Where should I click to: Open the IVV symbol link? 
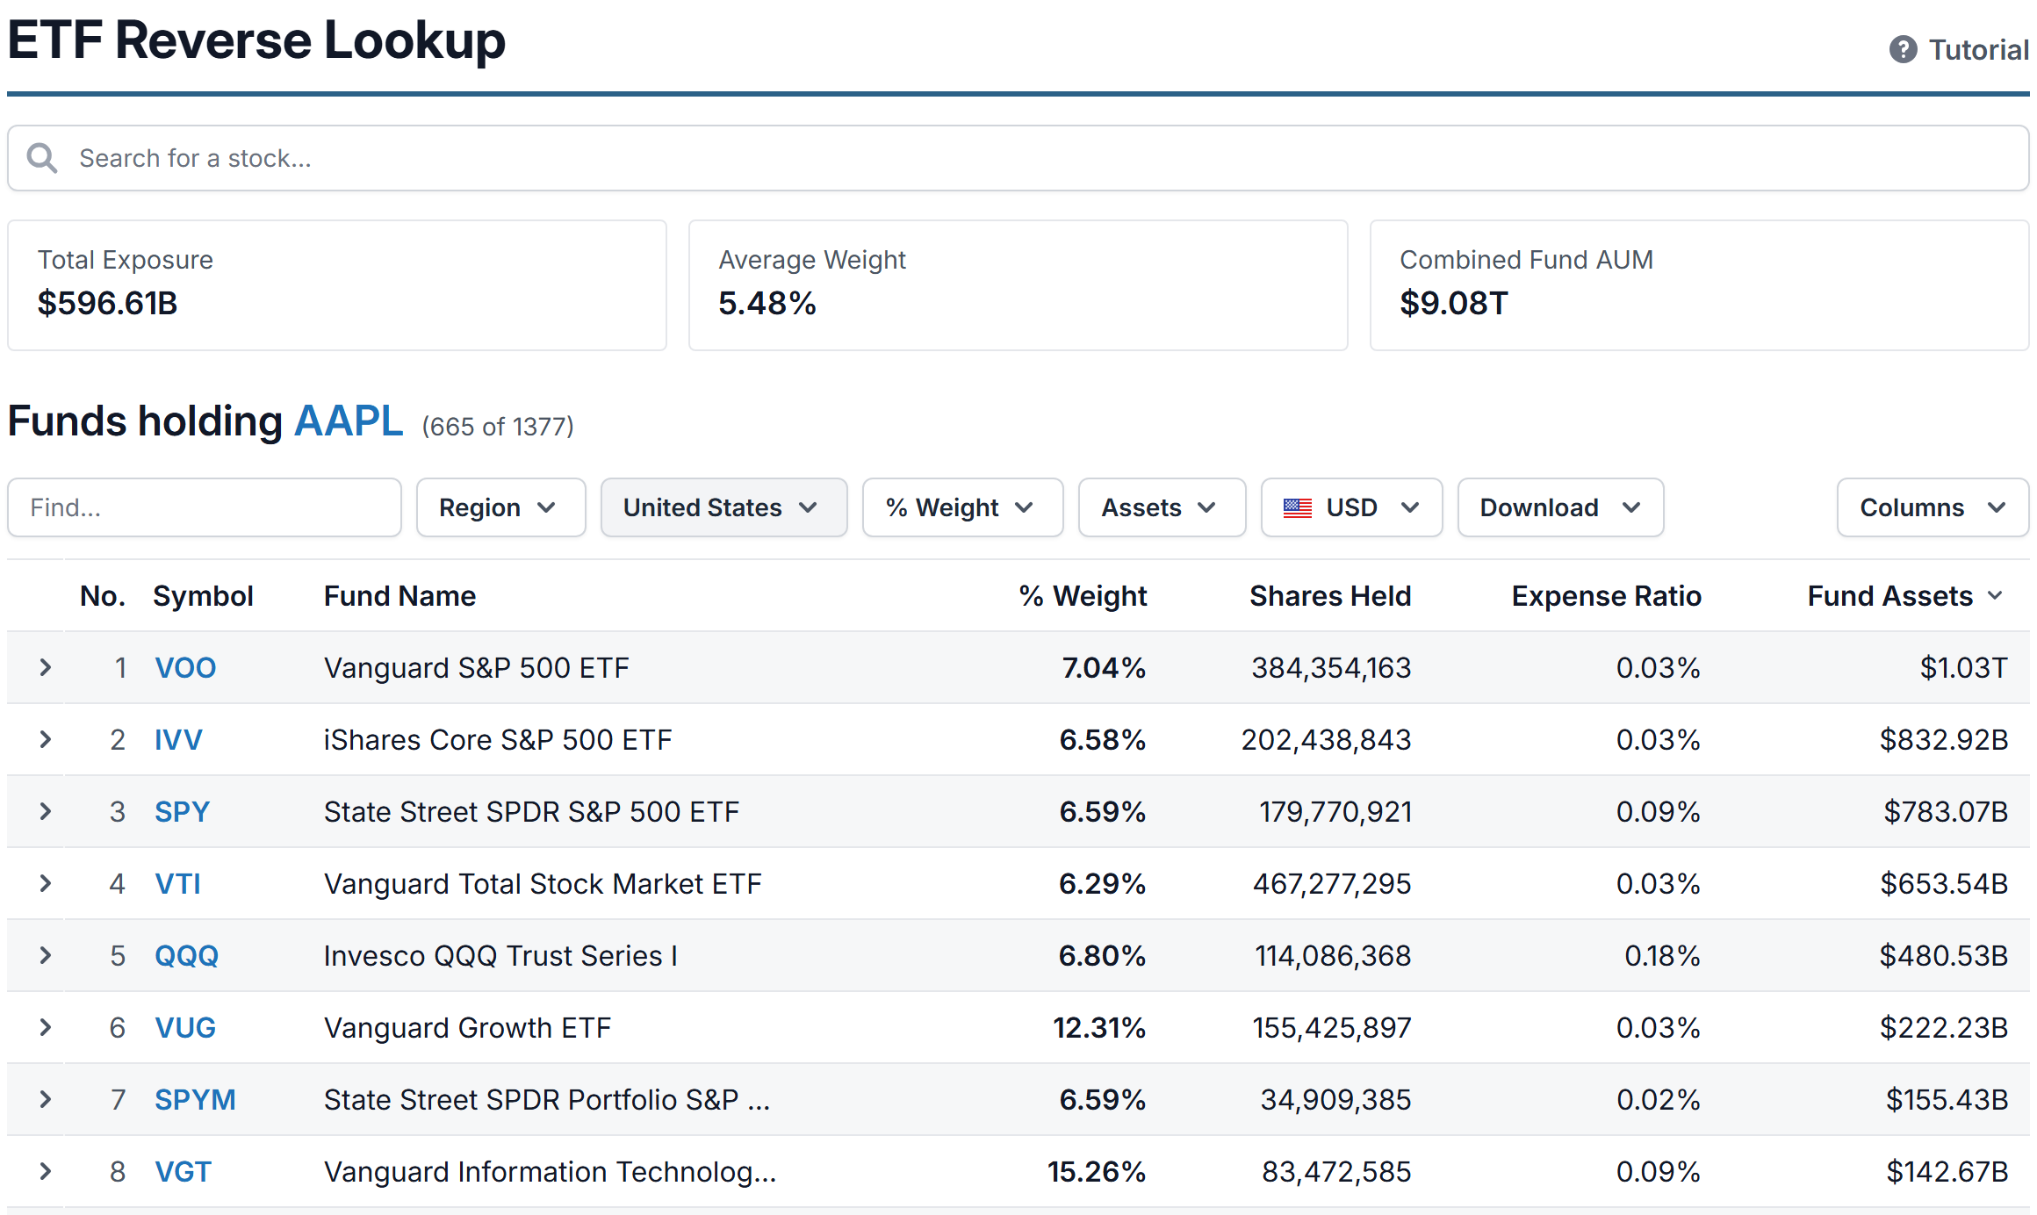(178, 739)
